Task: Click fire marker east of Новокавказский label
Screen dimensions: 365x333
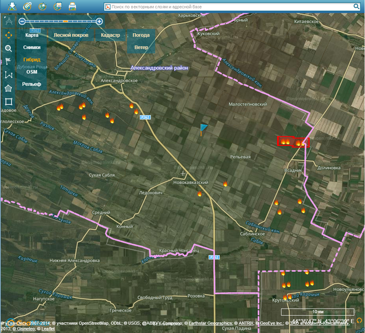Action: (225, 184)
